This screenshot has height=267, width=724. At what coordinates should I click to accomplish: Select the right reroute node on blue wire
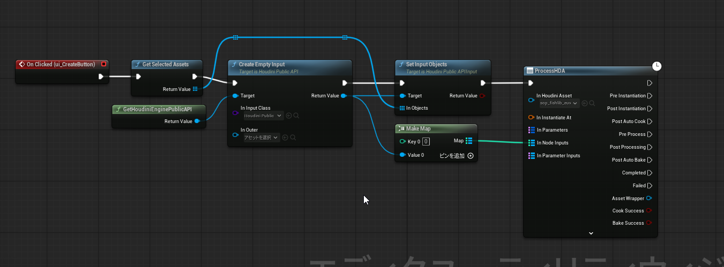tap(345, 37)
